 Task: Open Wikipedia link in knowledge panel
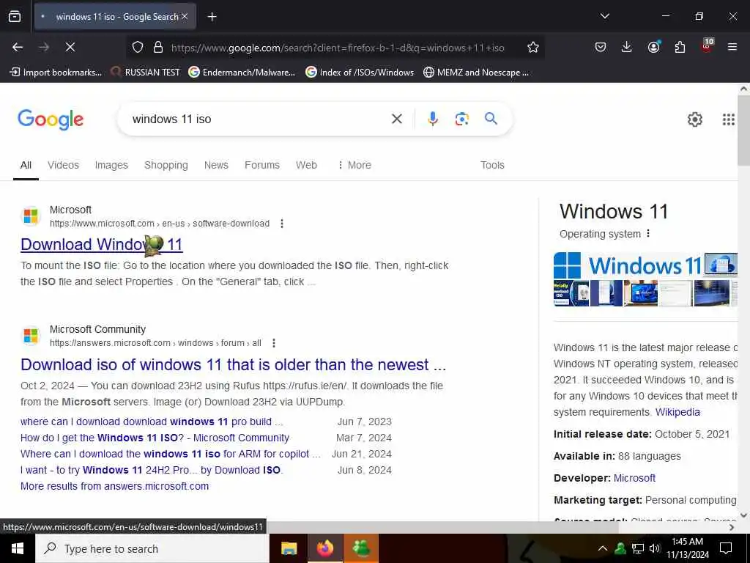coord(677,412)
